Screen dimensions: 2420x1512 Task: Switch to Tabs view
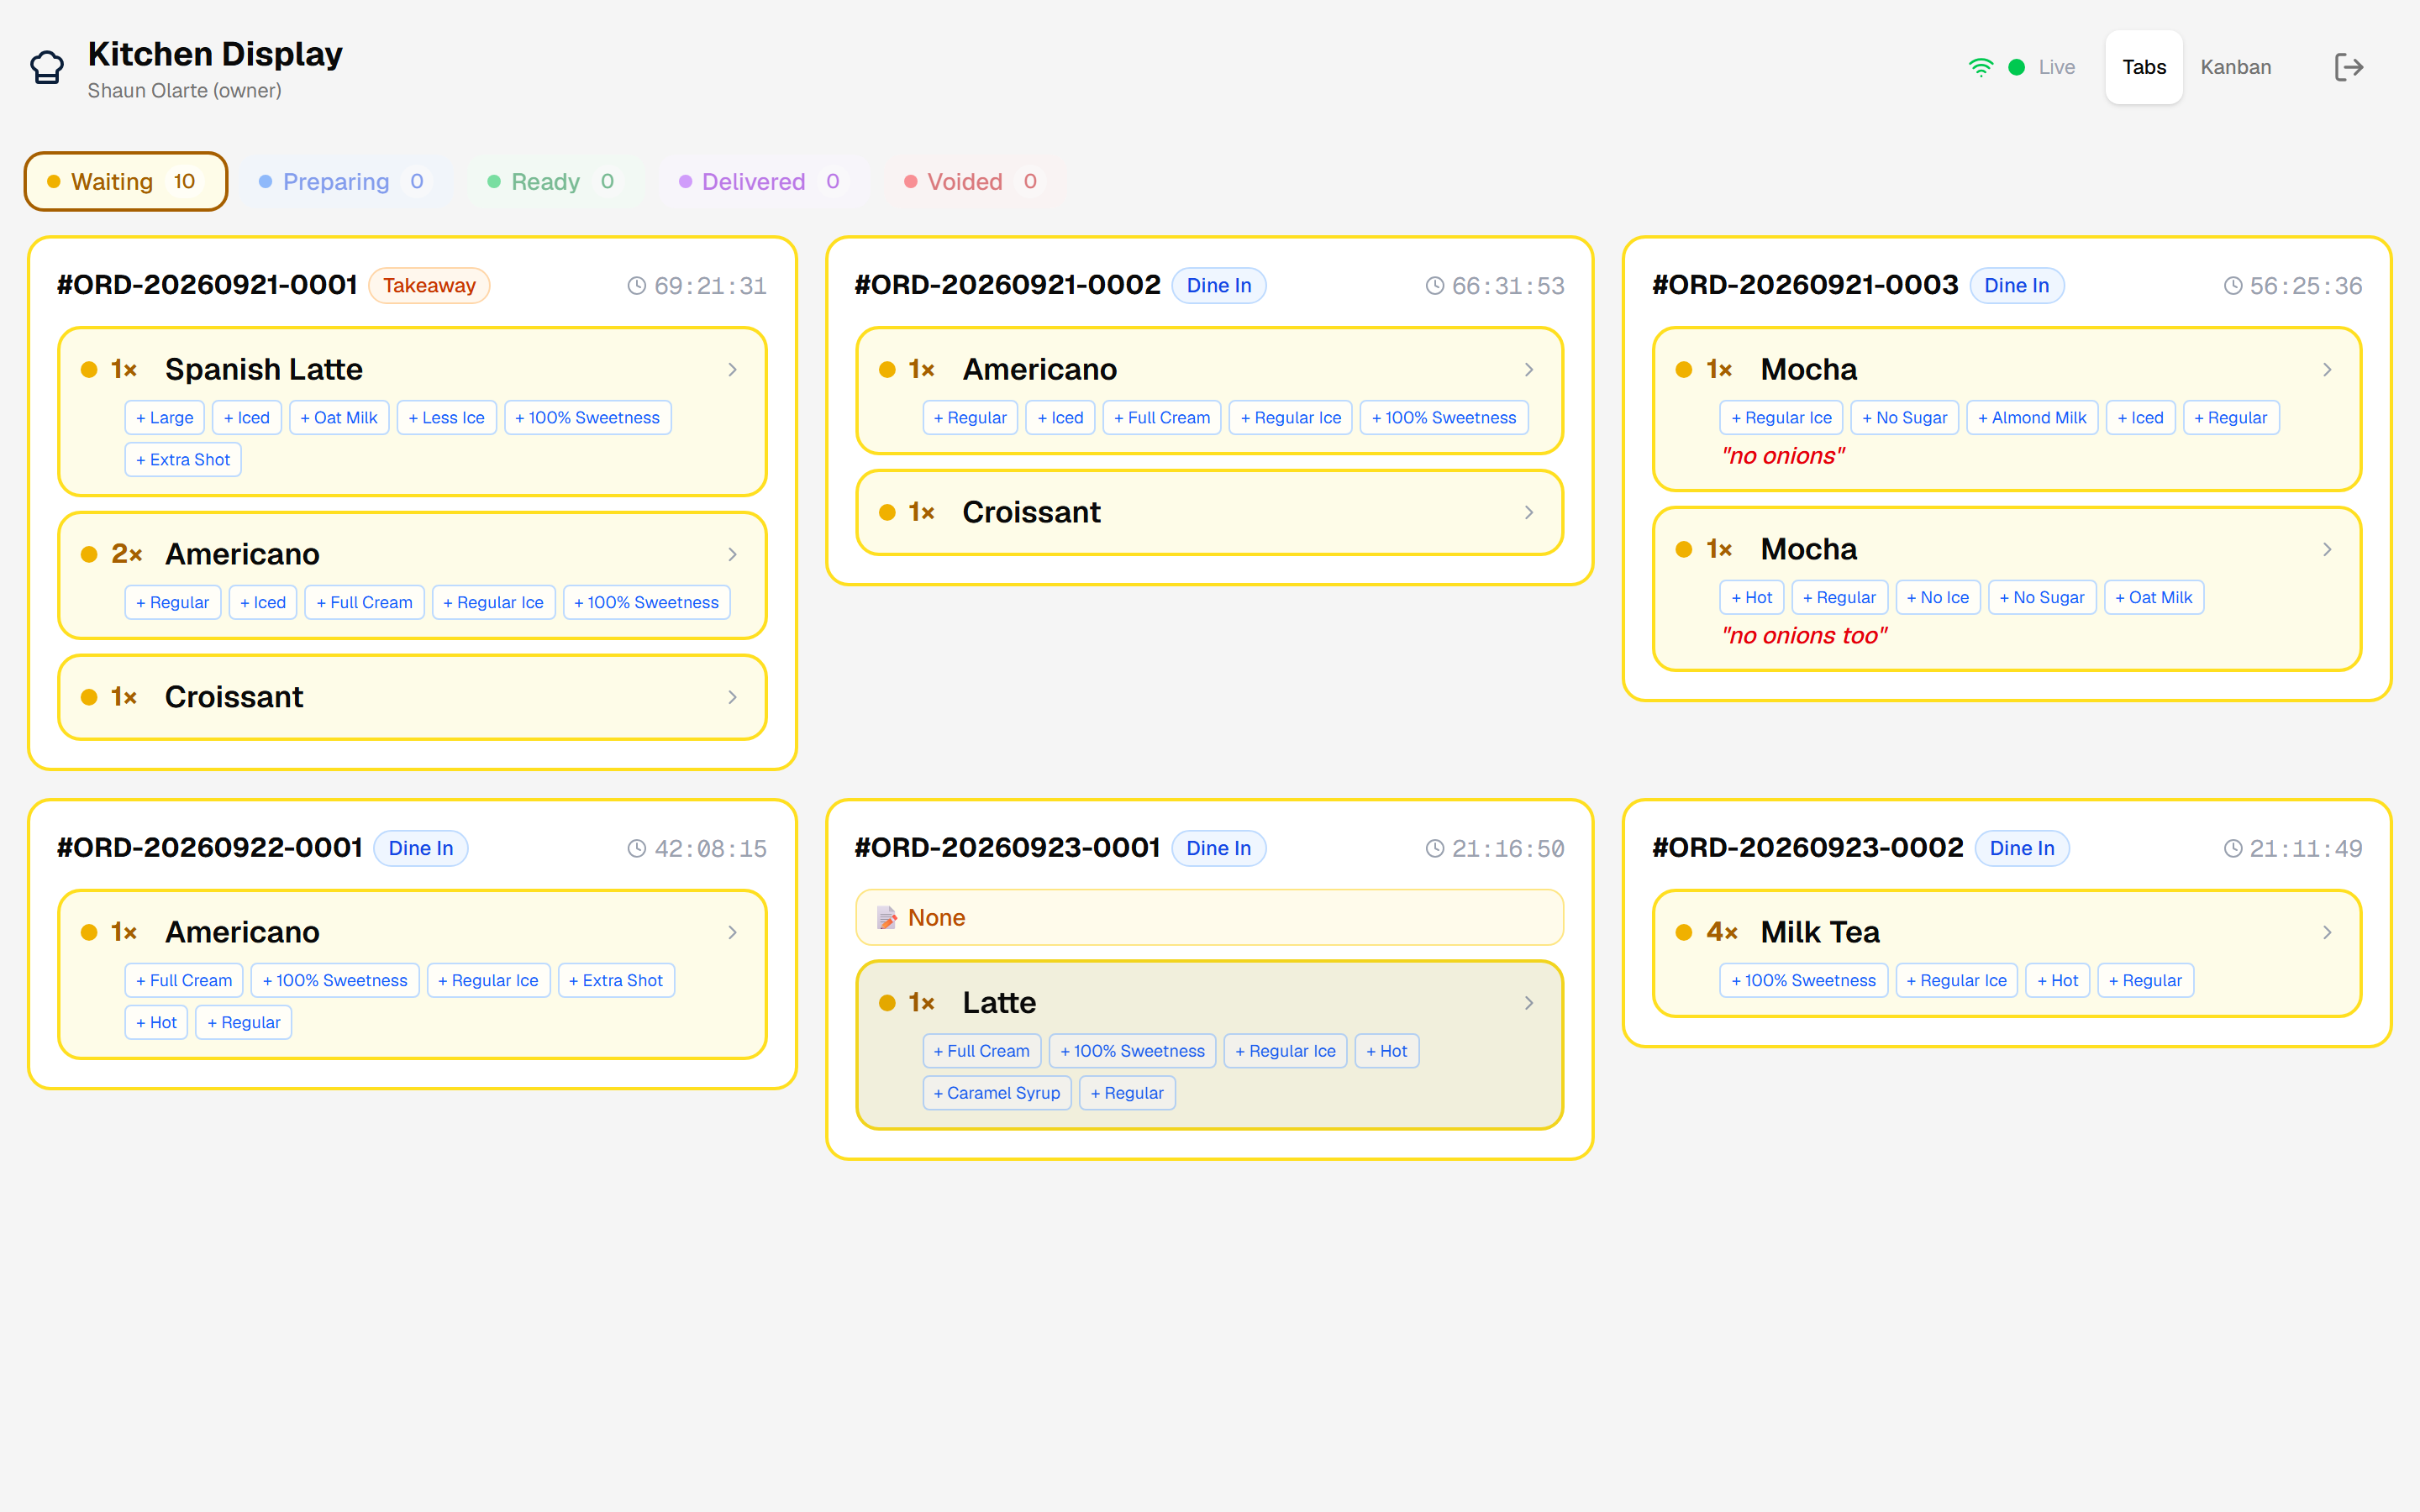[2144, 67]
